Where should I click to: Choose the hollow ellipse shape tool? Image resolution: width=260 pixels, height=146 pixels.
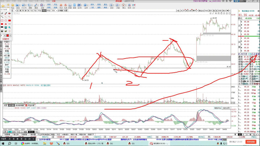click(x=6, y=21)
